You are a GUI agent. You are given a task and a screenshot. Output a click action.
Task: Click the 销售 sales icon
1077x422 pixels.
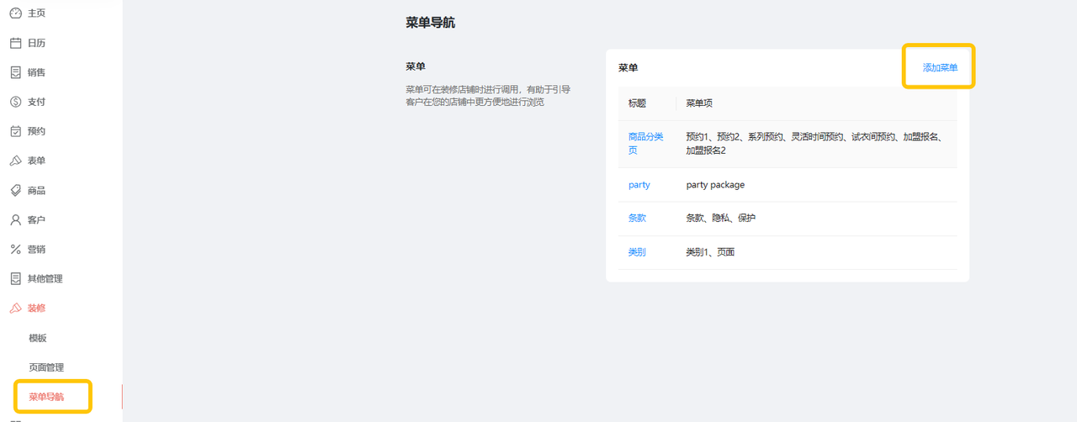(15, 72)
